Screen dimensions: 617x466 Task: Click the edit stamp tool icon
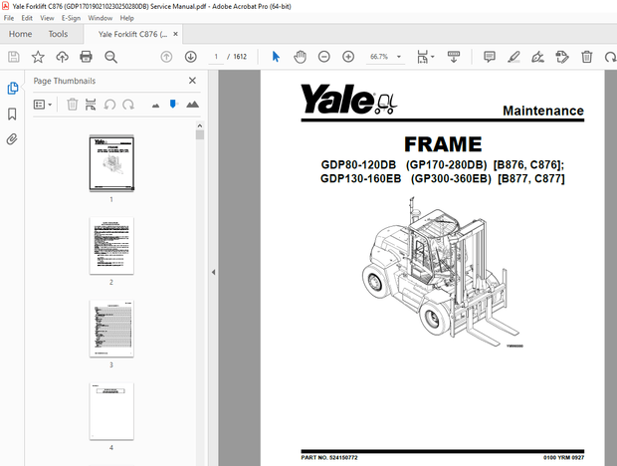pyautogui.click(x=562, y=57)
